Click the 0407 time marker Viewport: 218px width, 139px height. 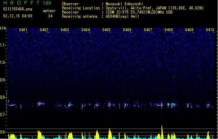(148, 30)
